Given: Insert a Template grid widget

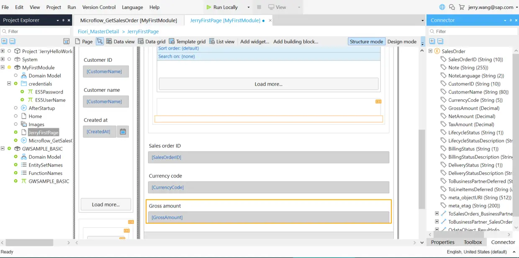Looking at the screenshot, I should point(187,41).
